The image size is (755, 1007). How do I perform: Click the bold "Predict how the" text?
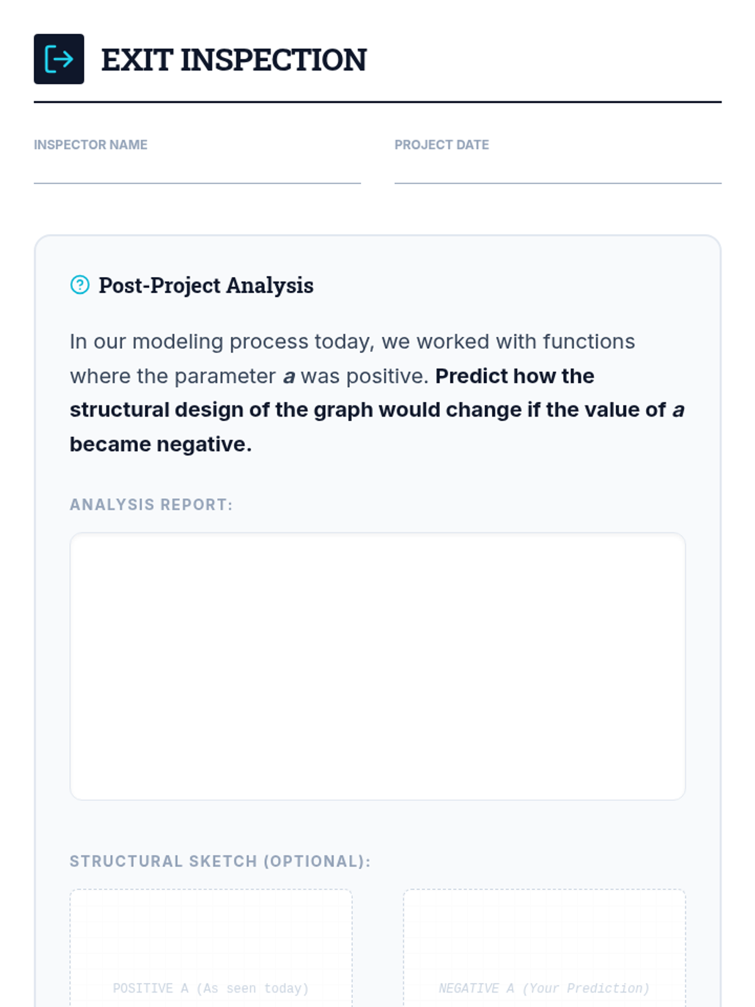[515, 376]
